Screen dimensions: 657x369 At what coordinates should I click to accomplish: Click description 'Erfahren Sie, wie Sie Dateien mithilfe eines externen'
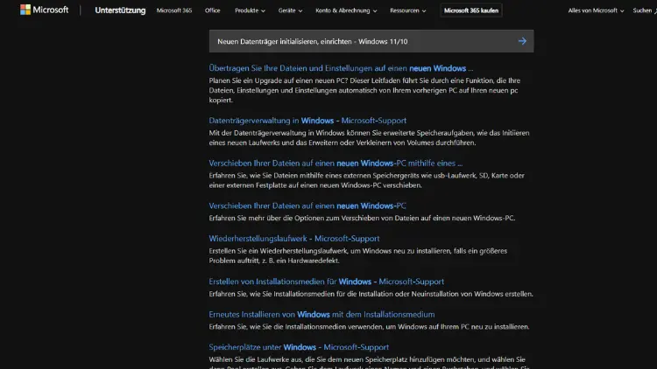(x=367, y=180)
